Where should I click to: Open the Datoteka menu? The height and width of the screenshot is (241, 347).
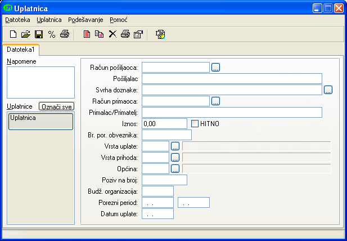pos(17,20)
